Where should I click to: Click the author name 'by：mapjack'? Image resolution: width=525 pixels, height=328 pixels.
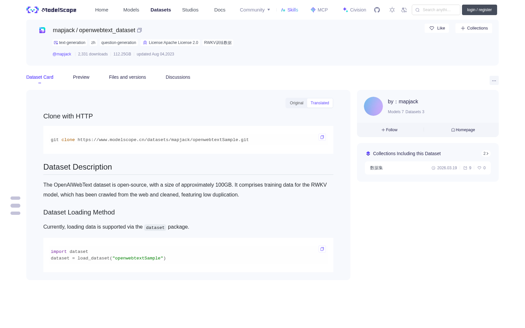pos(403,102)
